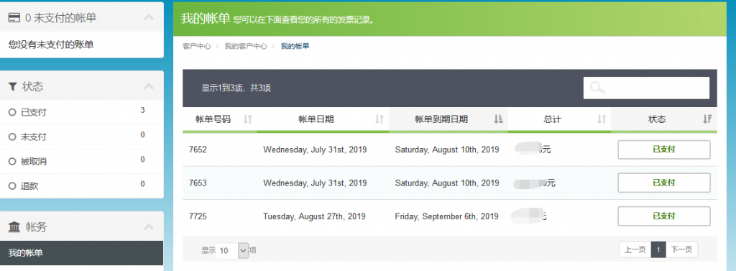
Task: Click 已支付 button for invoice 7725
Action: tap(663, 216)
